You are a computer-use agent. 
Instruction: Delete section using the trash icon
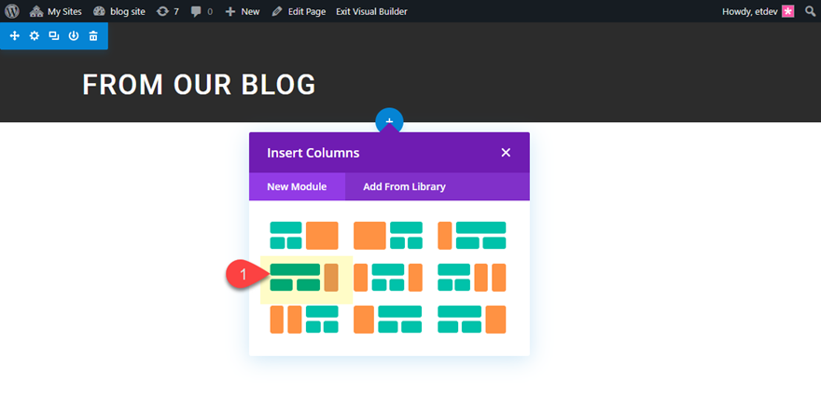93,36
